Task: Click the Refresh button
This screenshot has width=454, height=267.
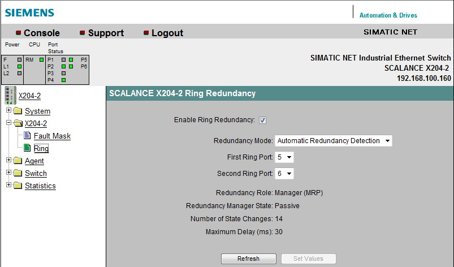Action: pyautogui.click(x=248, y=259)
